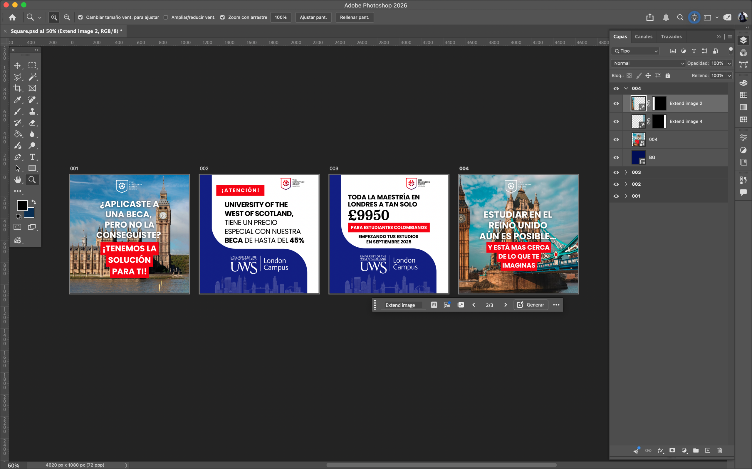This screenshot has height=469, width=752.
Task: Select the Brush tool
Action: click(17, 111)
